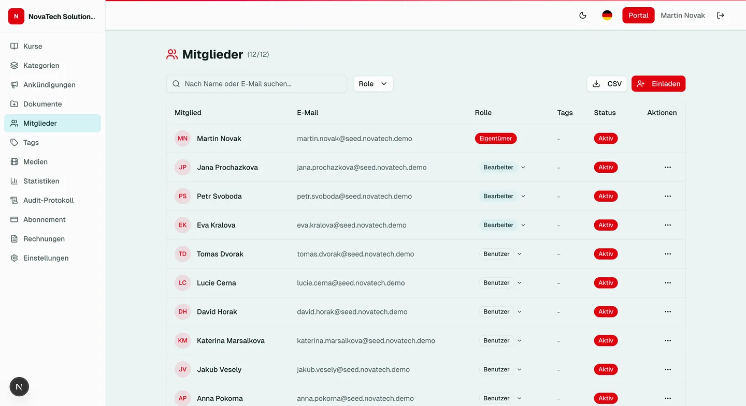Screen dimensions: 746x406
Task: Click the logout icon next to Martin Novak
Action: [x=721, y=15]
